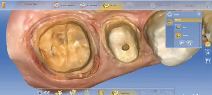
Task: Click the Tools wheel icon in panel header
Action: point(169,14)
